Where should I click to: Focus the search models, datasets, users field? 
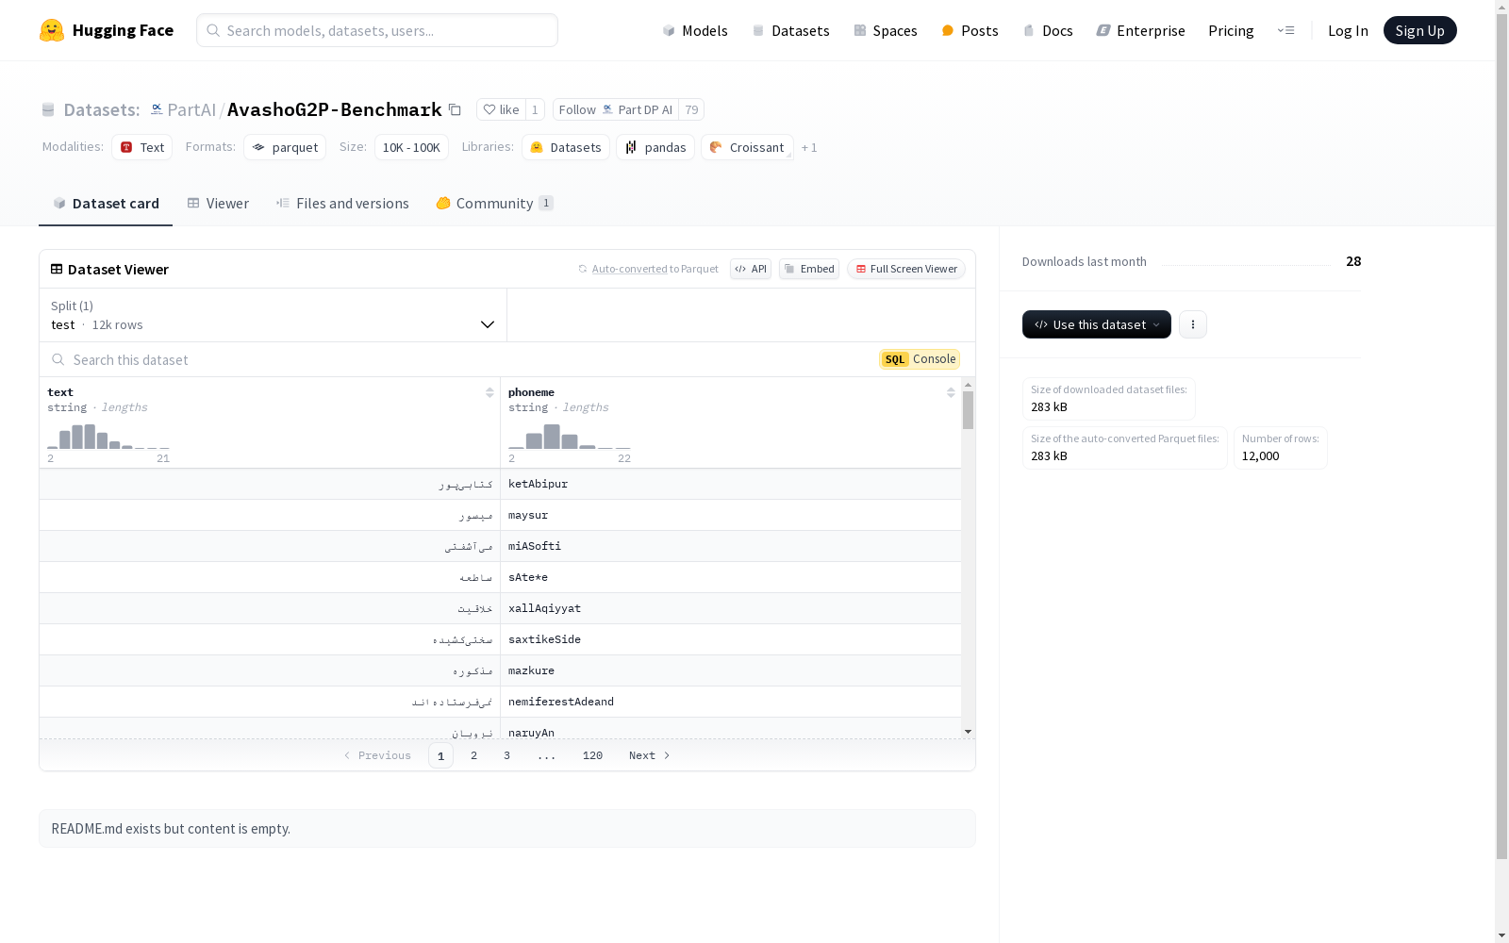377,30
